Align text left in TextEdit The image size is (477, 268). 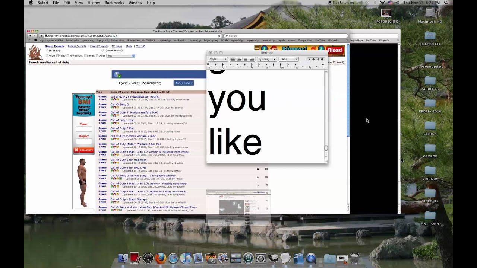[233, 59]
